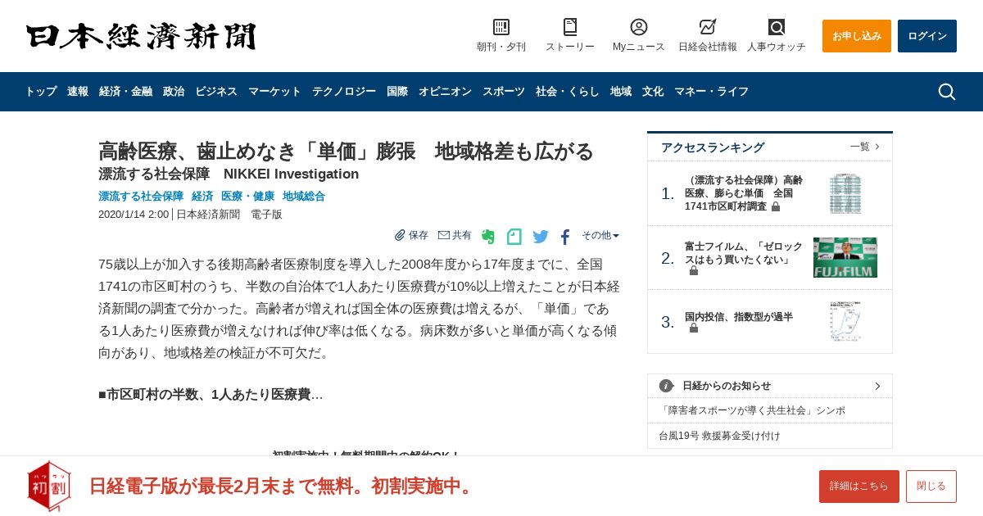Go to the 国際 section
The width and height of the screenshot is (983, 516).
click(397, 92)
